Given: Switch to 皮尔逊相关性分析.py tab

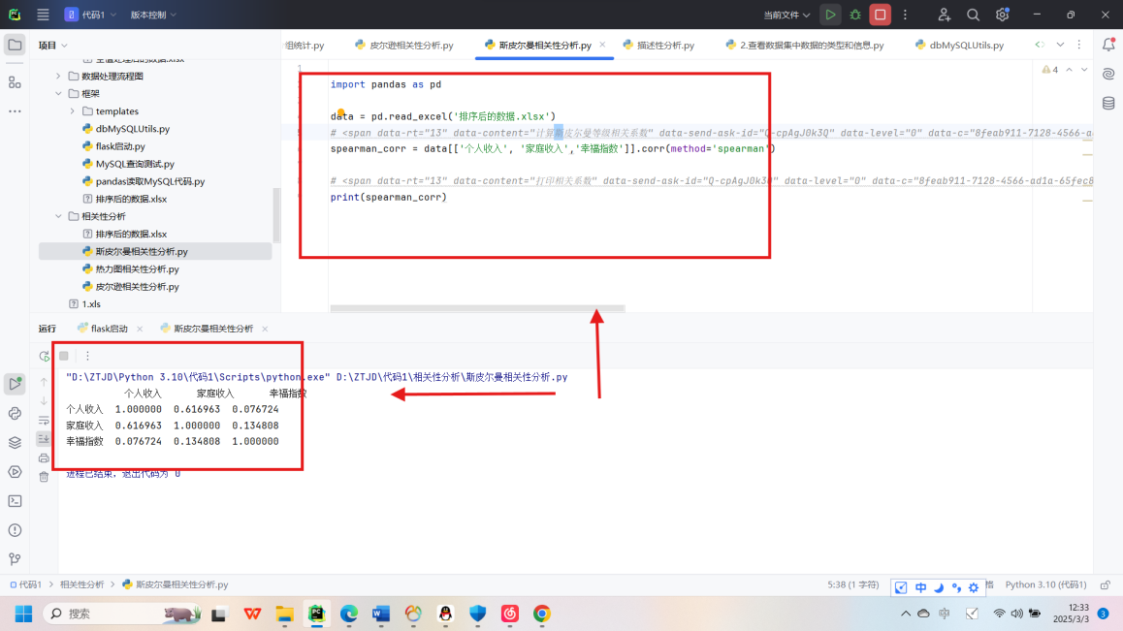Looking at the screenshot, I should pos(404,46).
